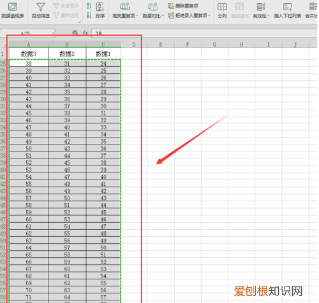This screenshot has height=303, width=319.
Task: Click the 数据对比 data compare icon
Action: click(153, 7)
